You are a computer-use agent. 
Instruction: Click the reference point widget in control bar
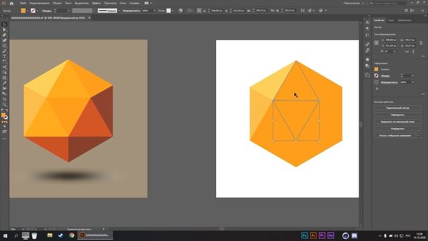(x=199, y=11)
